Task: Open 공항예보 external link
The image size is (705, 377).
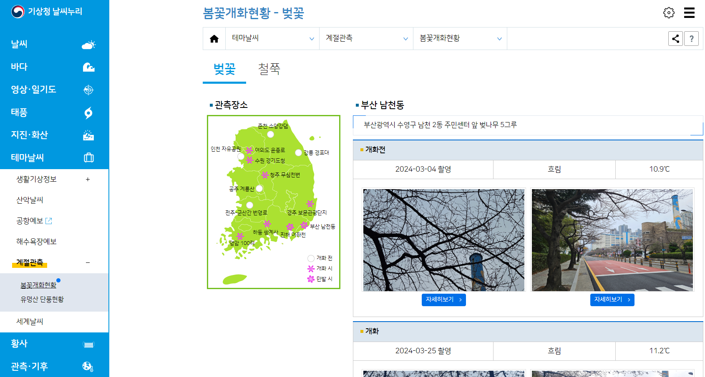Action: (34, 221)
